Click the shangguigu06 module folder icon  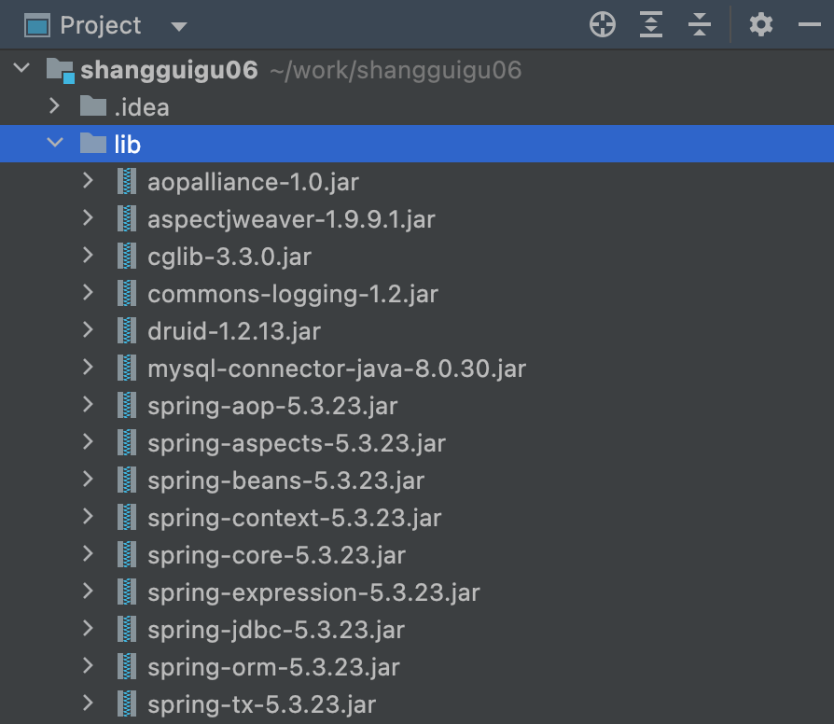(x=60, y=70)
